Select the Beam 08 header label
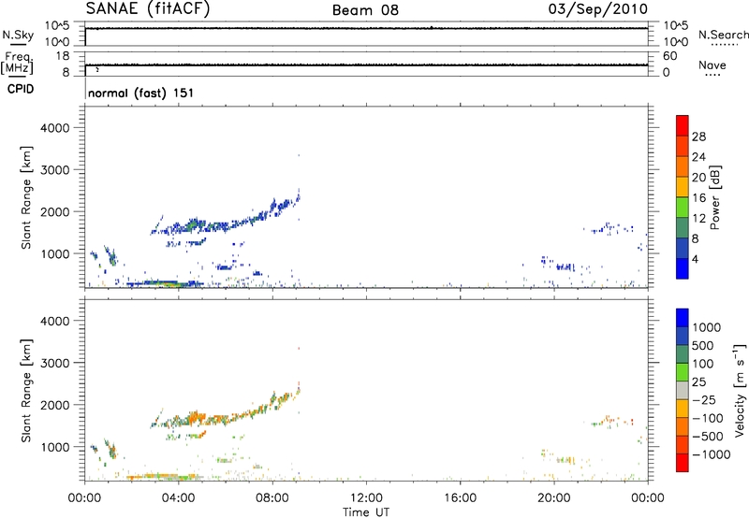The image size is (749, 518). pos(365,10)
